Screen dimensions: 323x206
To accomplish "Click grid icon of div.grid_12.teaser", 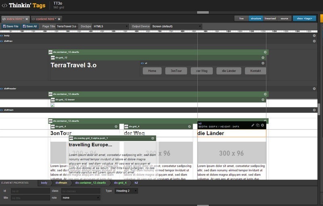I will click(x=53, y=100).
